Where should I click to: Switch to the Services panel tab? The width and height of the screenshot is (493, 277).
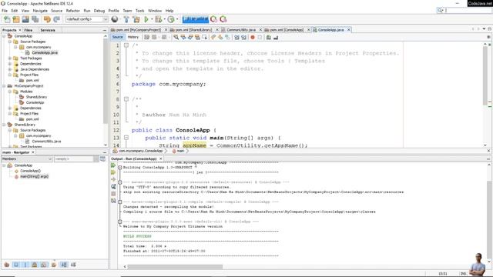48,30
